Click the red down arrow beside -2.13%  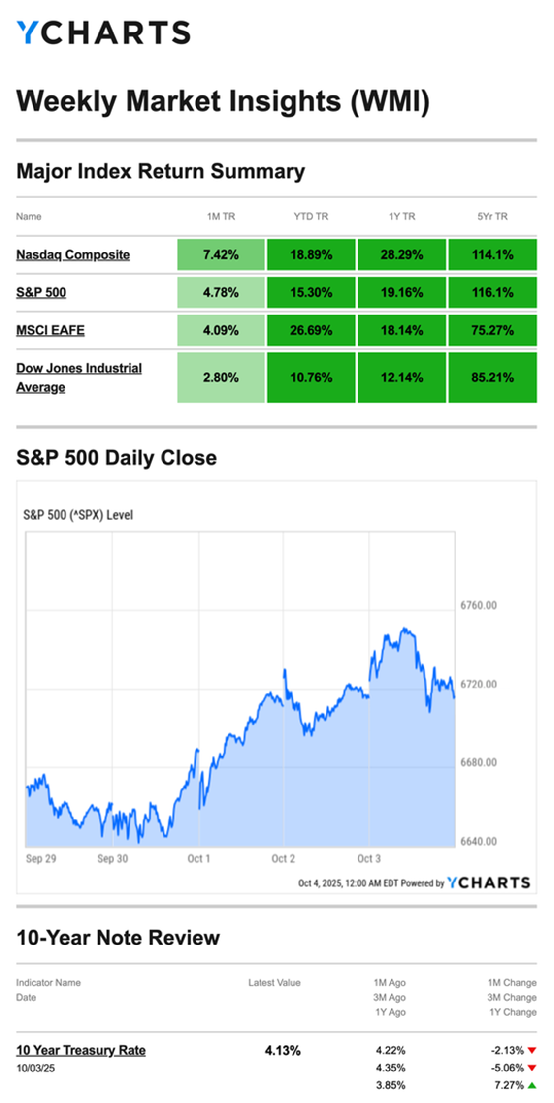(532, 1050)
